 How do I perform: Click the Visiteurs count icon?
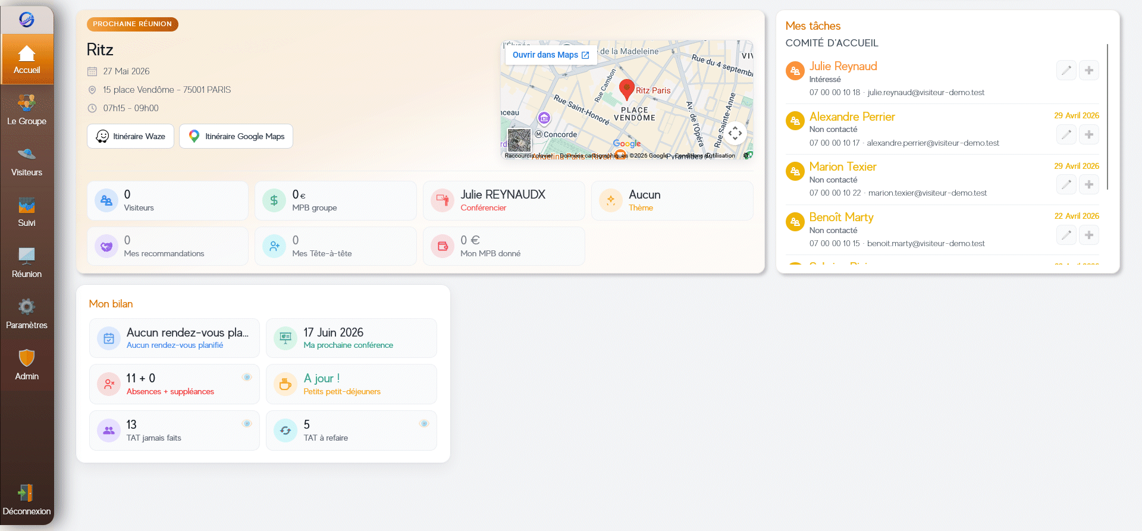(x=106, y=200)
